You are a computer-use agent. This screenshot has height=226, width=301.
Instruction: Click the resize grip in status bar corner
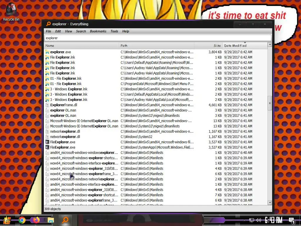coord(270,210)
